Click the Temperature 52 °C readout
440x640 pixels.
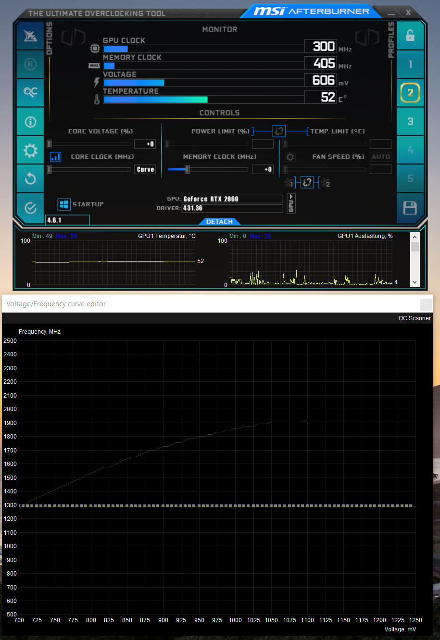(x=320, y=97)
